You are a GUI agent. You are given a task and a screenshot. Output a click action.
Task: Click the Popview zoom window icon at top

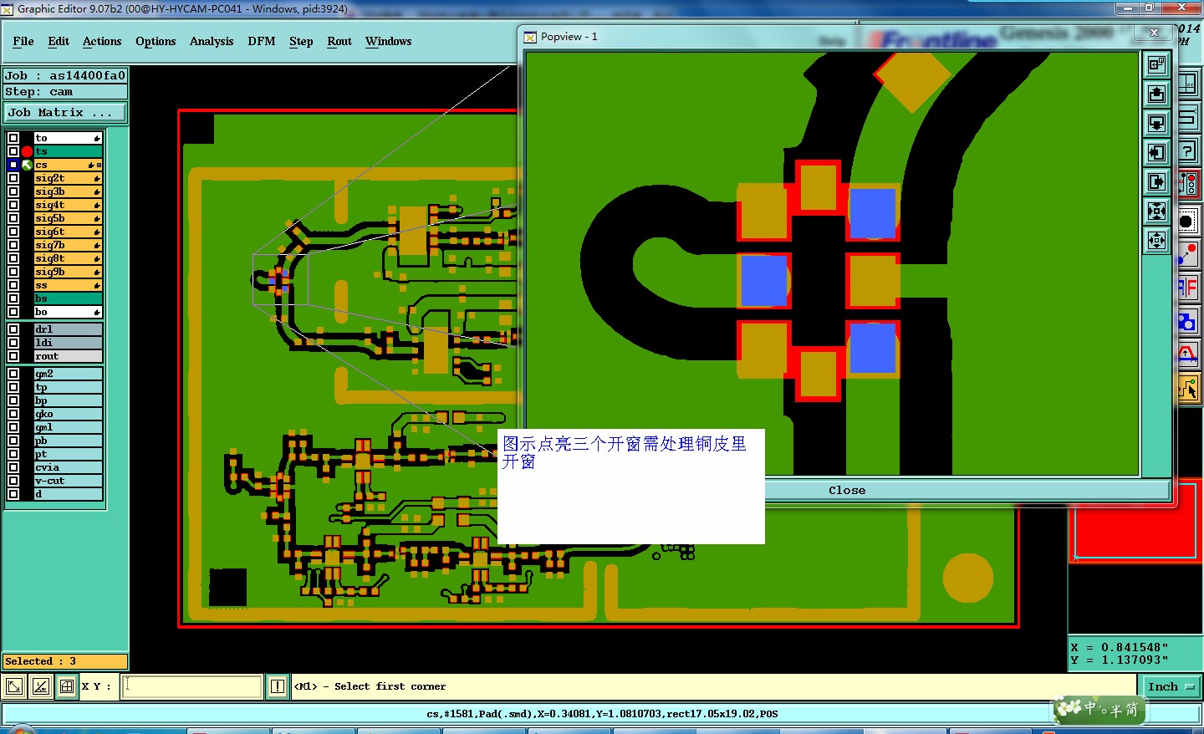point(1156,64)
